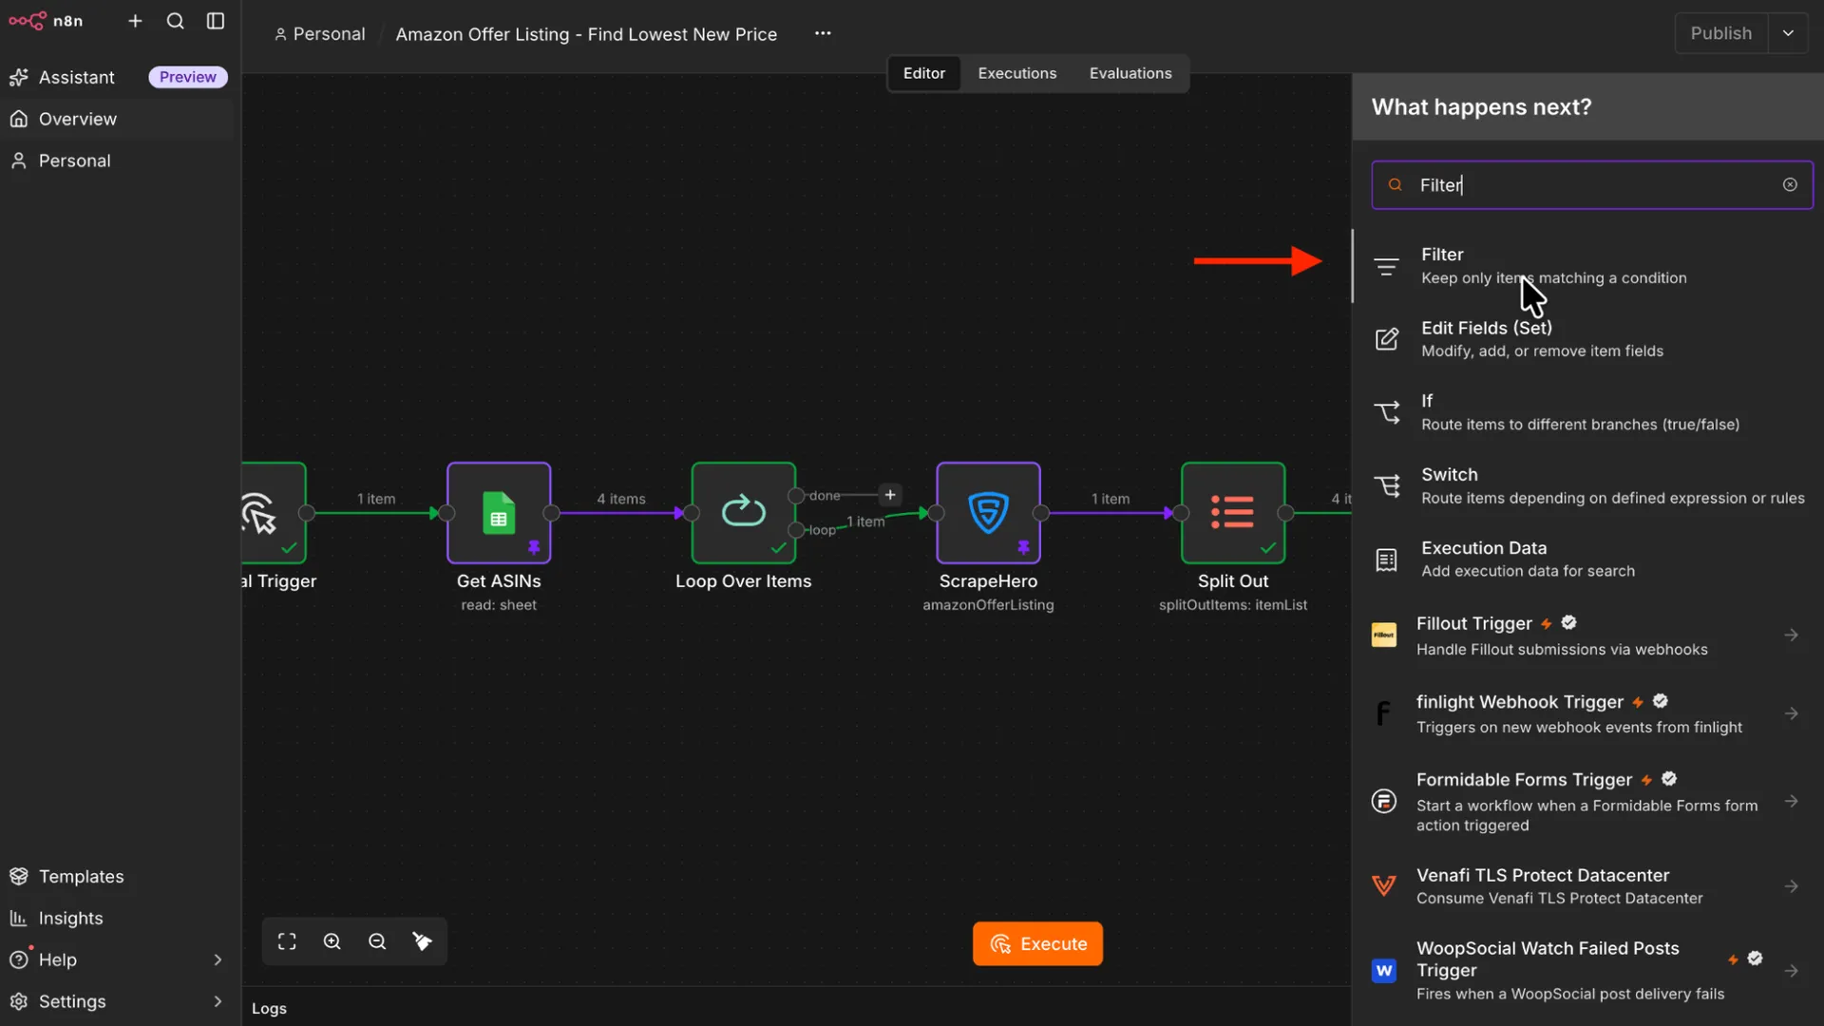
Task: Zoom in on canvas
Action: pyautogui.click(x=332, y=941)
